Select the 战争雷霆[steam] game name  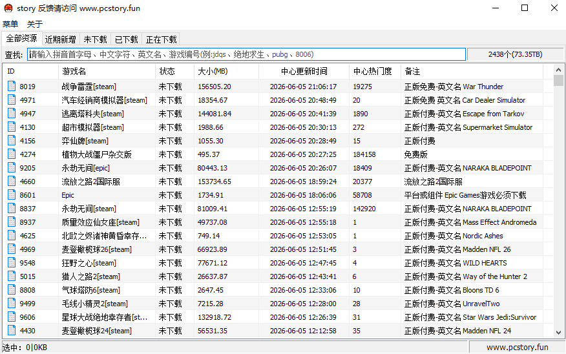tap(89, 87)
